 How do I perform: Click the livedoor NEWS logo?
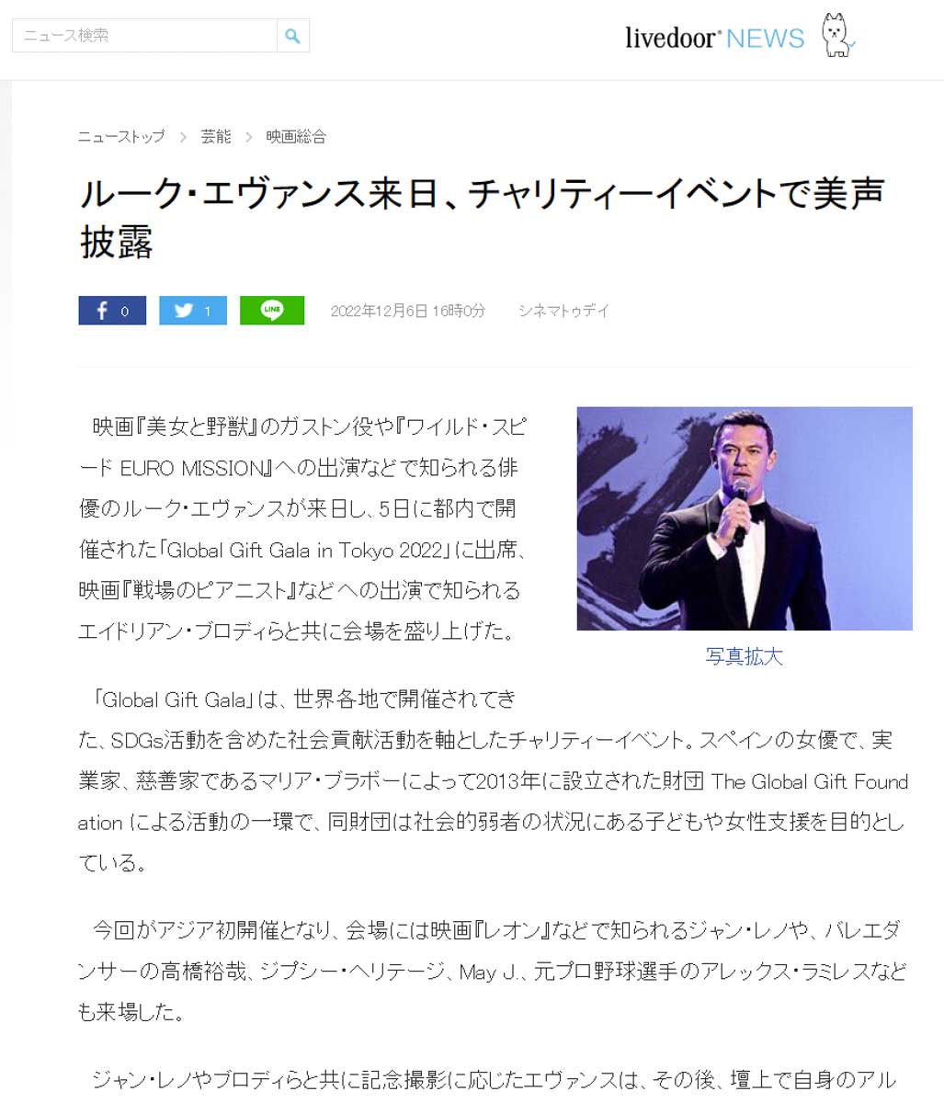tap(714, 38)
